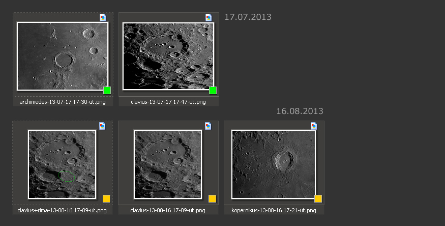Click the file type icon on clavius+rima thumbnail
The image size is (445, 226).
(x=102, y=126)
